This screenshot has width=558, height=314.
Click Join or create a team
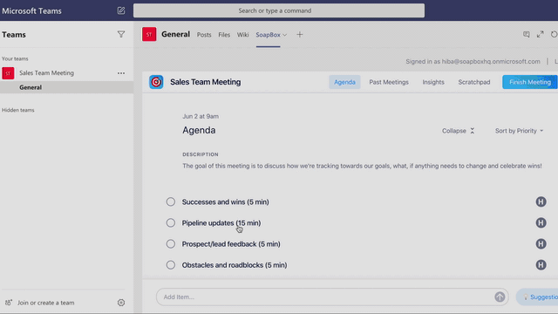click(46, 303)
